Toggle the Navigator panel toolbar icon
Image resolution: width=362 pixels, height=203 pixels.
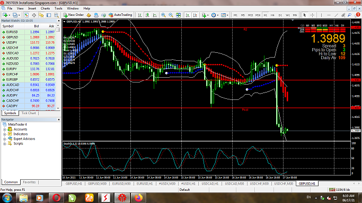pos(41,15)
